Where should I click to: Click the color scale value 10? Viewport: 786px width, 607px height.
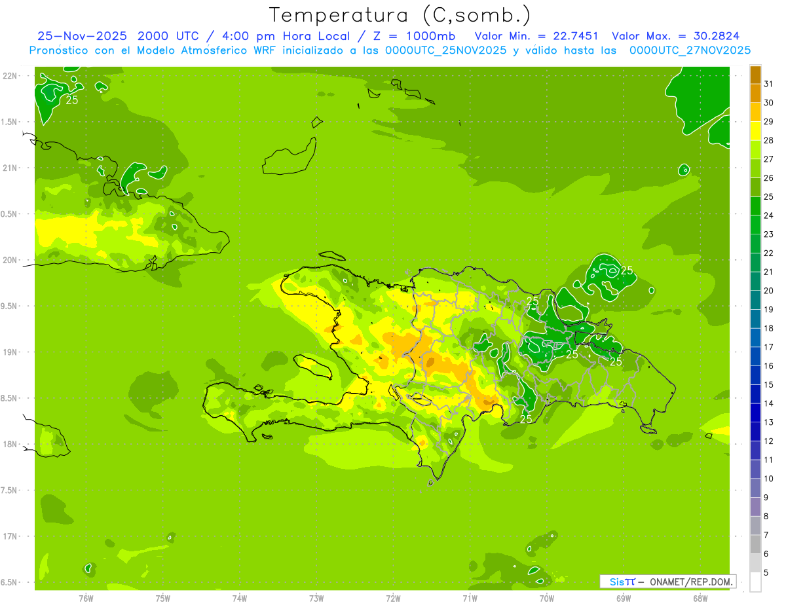click(x=769, y=479)
